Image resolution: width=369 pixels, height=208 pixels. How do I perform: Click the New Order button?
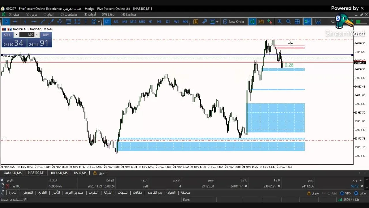tap(234, 22)
